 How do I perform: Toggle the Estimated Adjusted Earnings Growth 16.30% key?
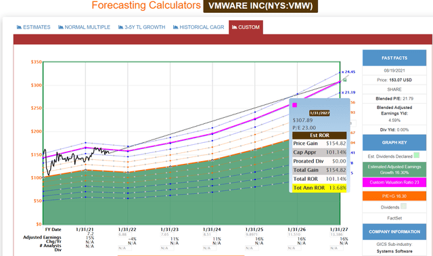[394, 169]
